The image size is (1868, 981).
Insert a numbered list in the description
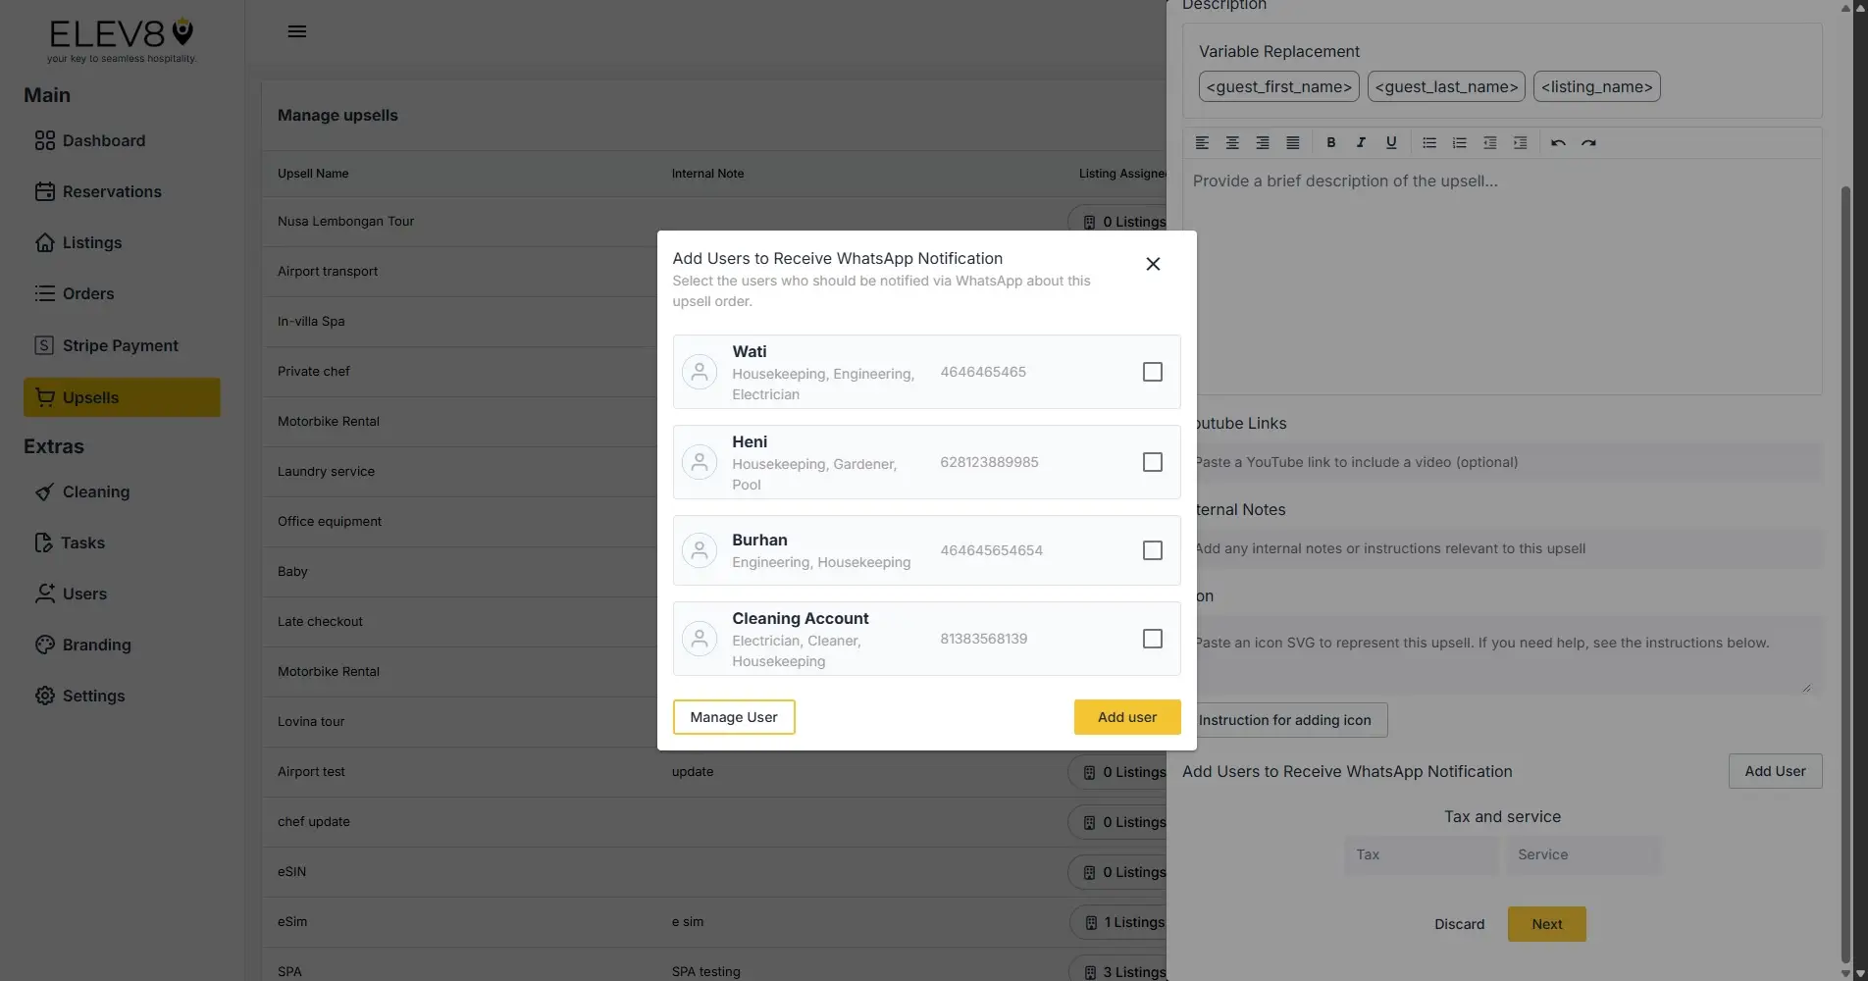click(1459, 142)
